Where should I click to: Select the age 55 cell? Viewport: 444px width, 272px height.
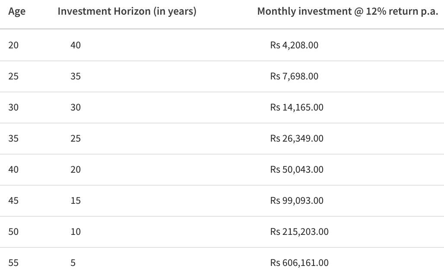click(x=13, y=263)
